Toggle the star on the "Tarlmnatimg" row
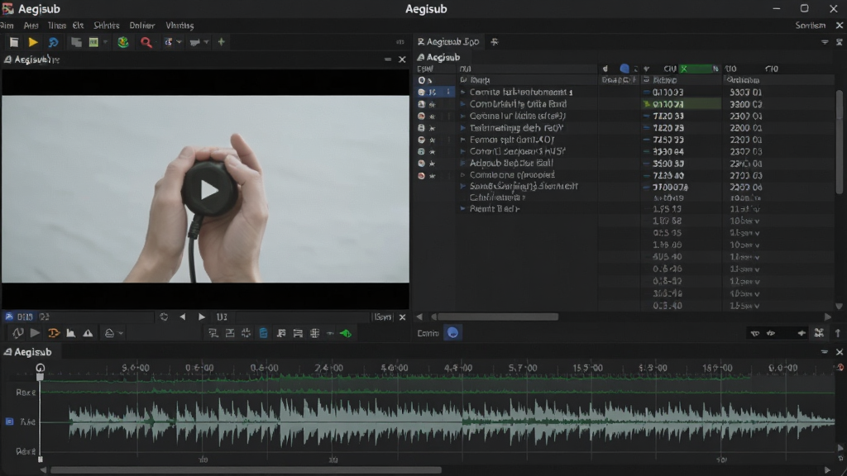 click(x=432, y=128)
